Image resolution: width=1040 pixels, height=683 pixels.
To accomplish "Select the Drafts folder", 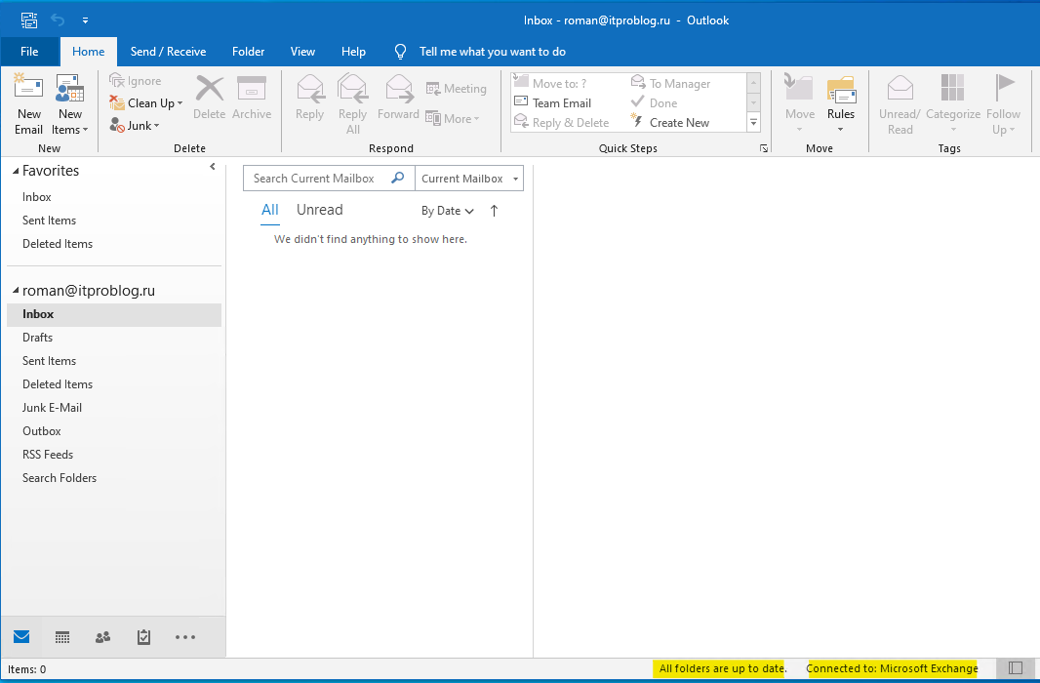I will (38, 338).
